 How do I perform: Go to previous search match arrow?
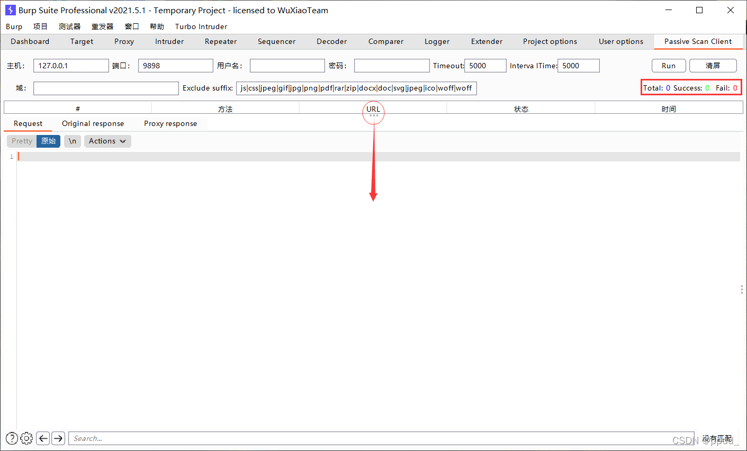(x=43, y=438)
